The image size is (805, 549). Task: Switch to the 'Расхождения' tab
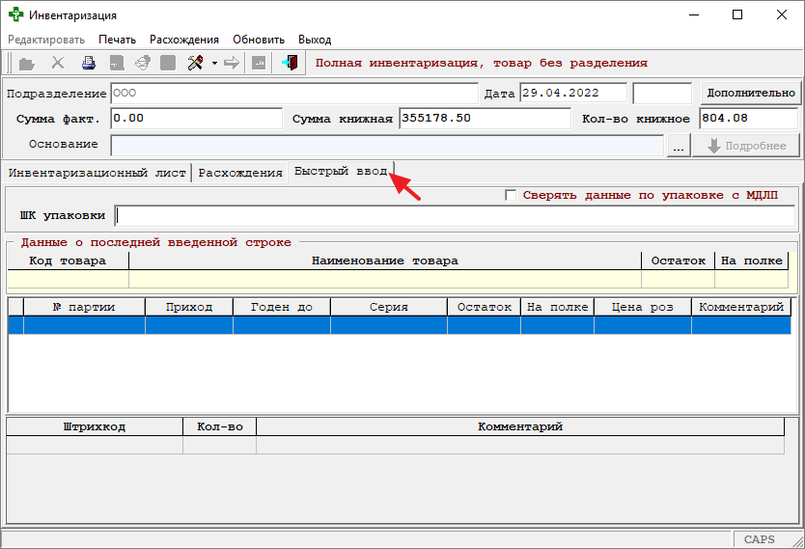coord(239,173)
